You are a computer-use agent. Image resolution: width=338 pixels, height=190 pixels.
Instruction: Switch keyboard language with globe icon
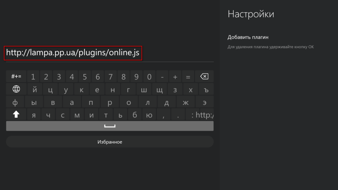point(16,89)
